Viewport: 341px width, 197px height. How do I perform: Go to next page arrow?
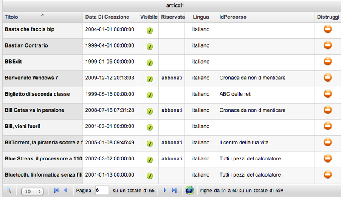tap(165, 190)
